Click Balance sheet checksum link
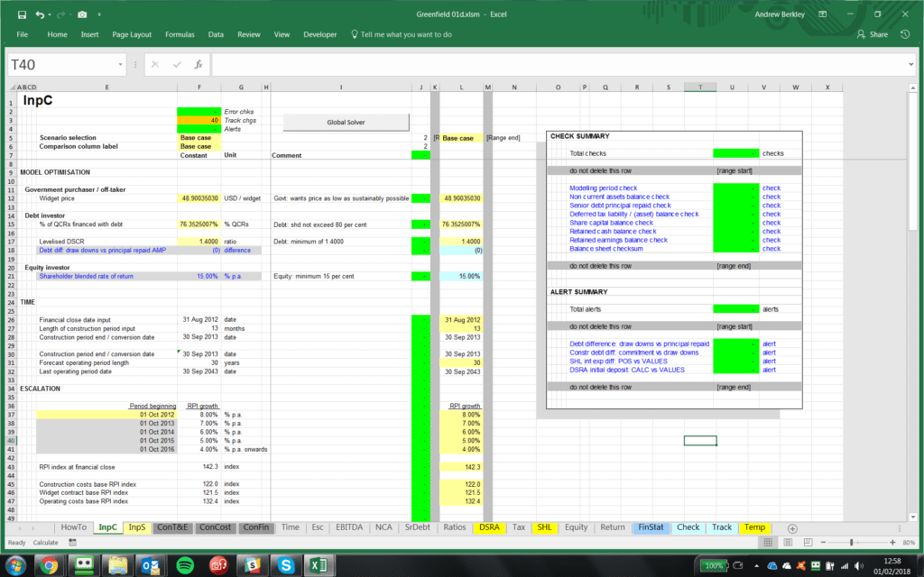The width and height of the screenshot is (924, 577). tap(605, 249)
